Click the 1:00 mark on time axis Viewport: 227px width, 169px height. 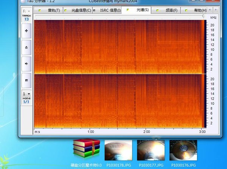[x=91, y=131]
